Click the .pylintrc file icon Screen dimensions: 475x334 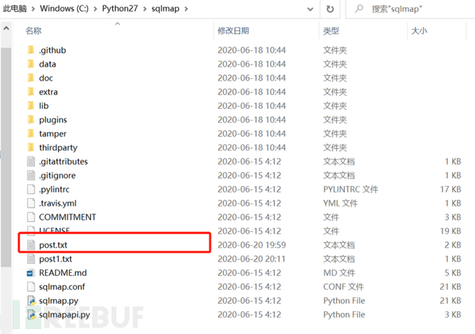(x=31, y=189)
